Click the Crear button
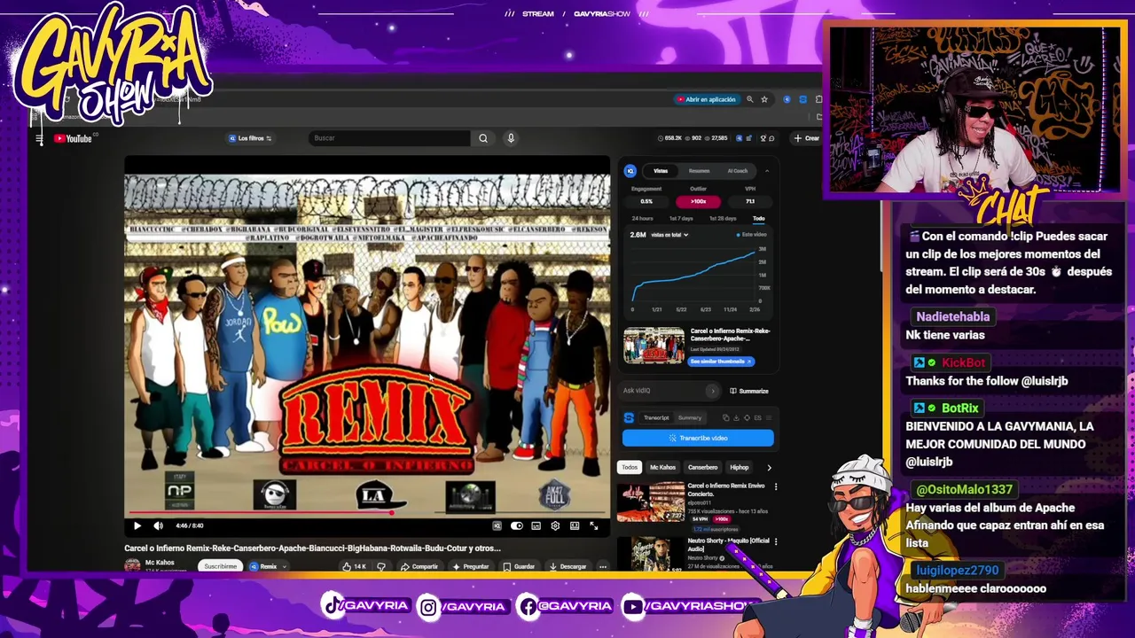The width and height of the screenshot is (1135, 638). coord(807,138)
